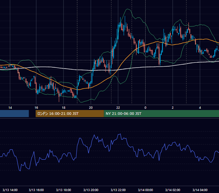
Task: Click the "2" hour label on price chart axis
Action: click(x=173, y=108)
